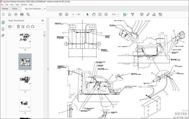Zoom out with the minus icon

click(100, 14)
